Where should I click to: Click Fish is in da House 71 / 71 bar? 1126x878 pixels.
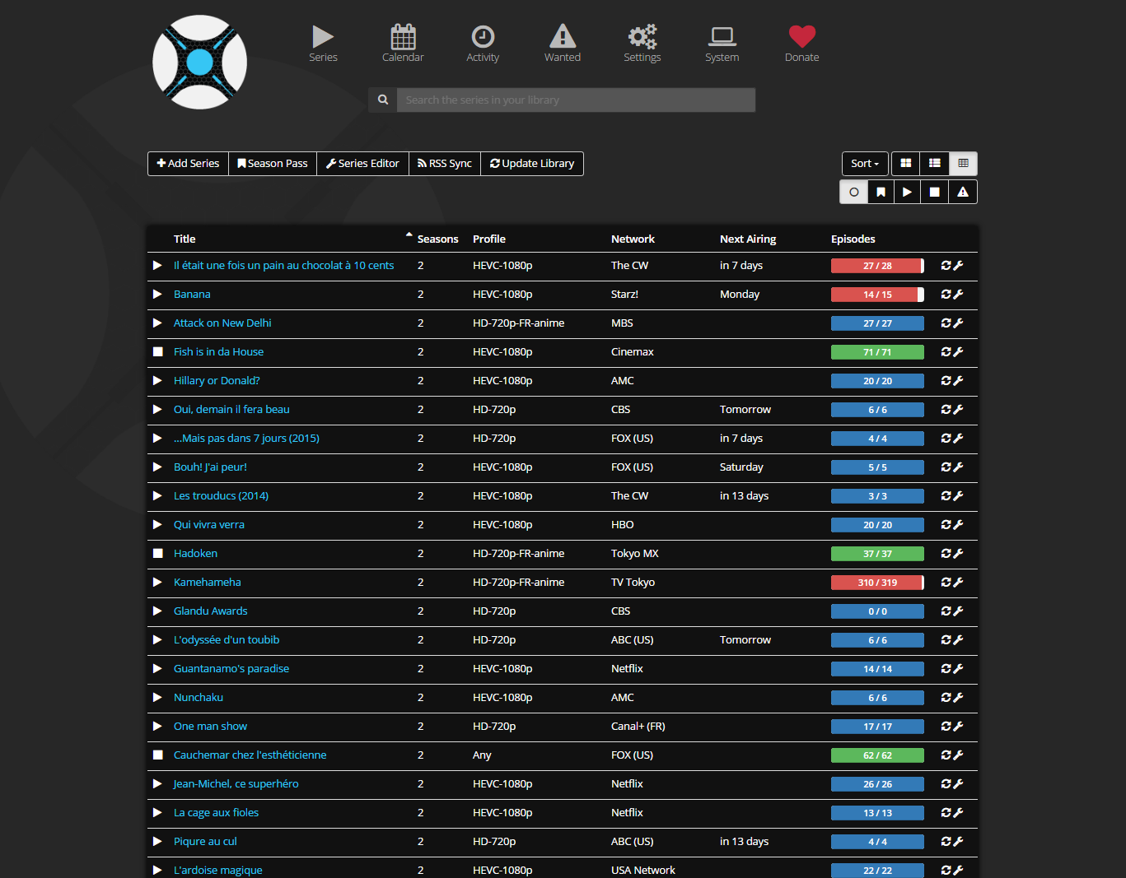click(877, 352)
